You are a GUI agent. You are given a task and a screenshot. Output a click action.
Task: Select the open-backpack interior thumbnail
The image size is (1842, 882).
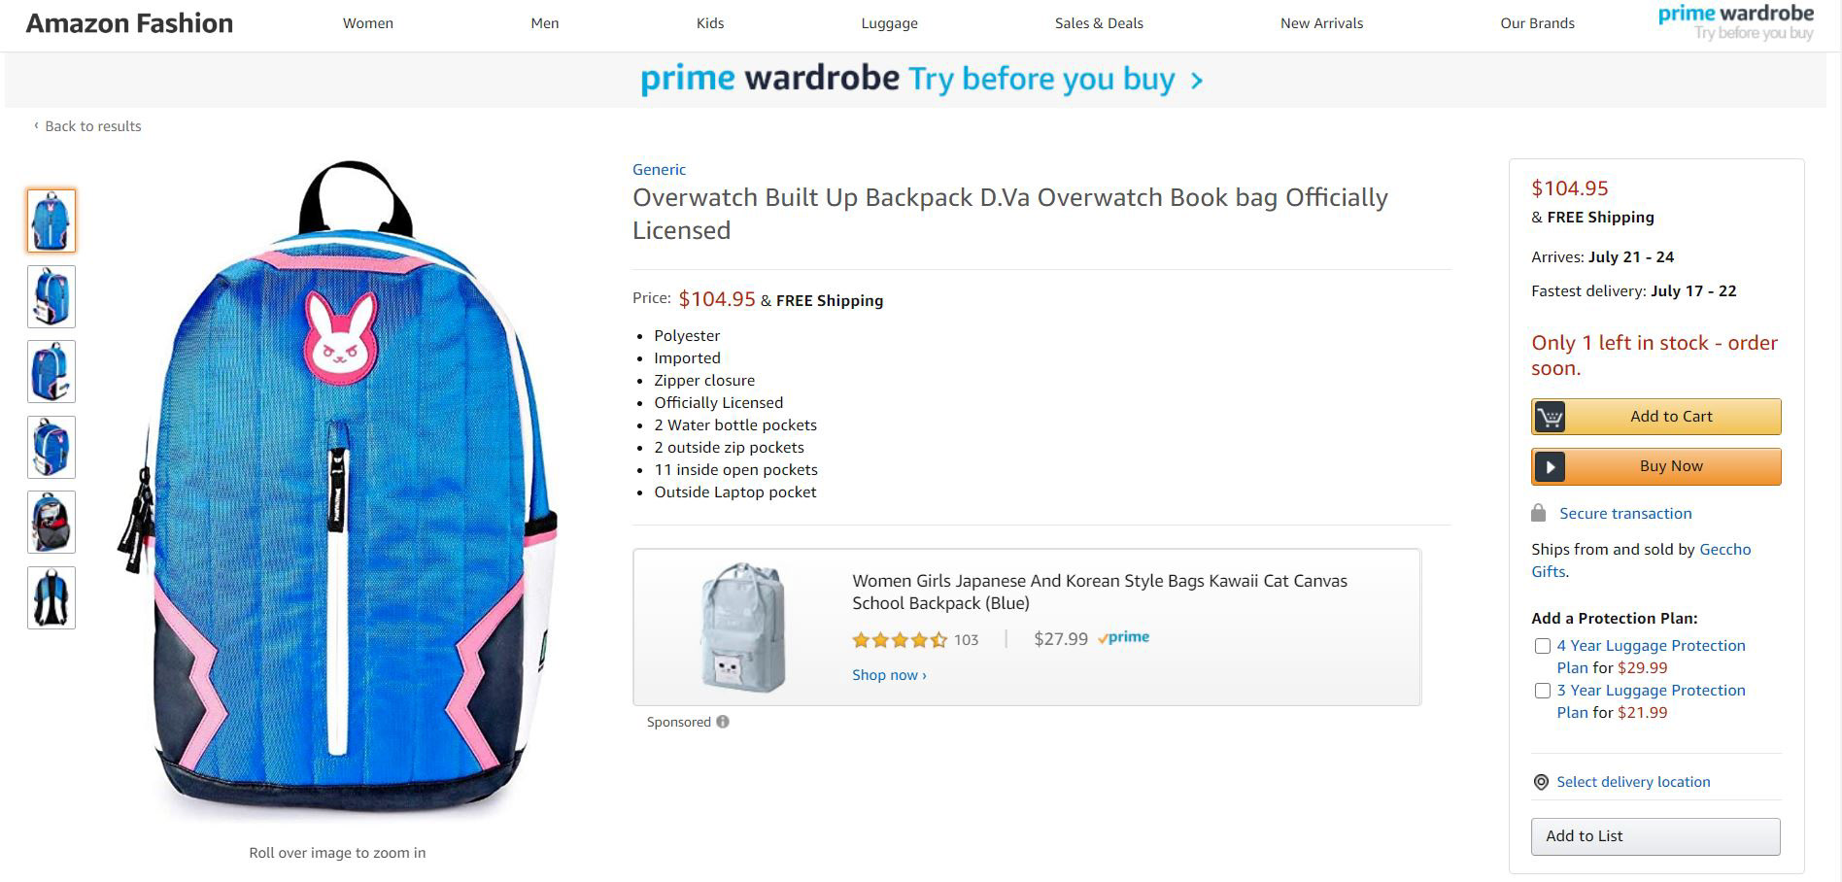pyautogui.click(x=51, y=523)
